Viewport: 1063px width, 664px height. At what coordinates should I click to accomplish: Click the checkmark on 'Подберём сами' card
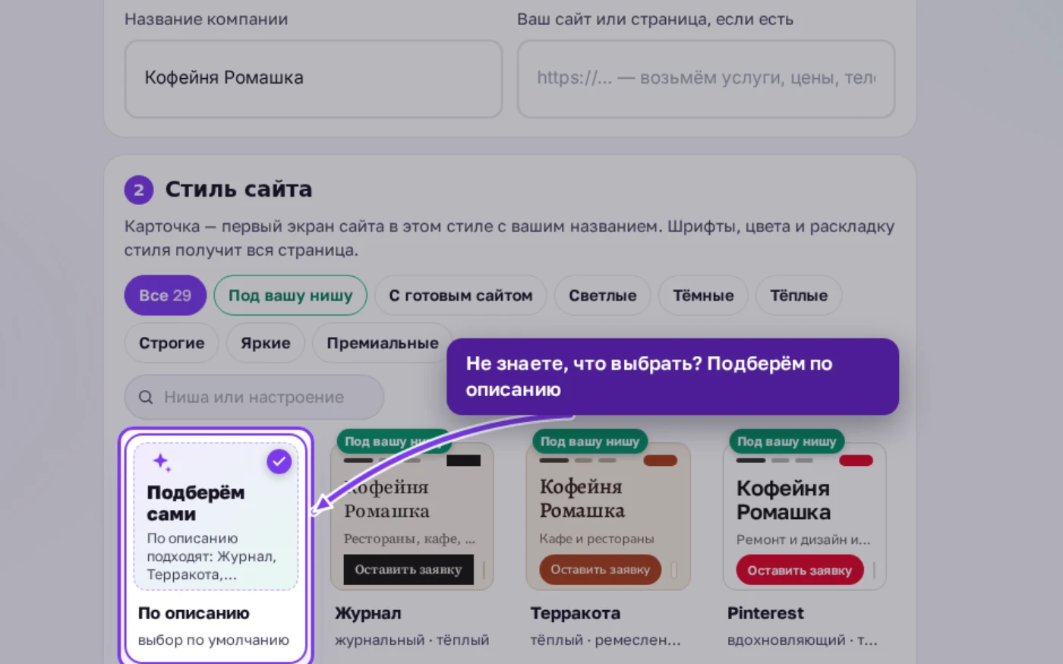(x=279, y=461)
